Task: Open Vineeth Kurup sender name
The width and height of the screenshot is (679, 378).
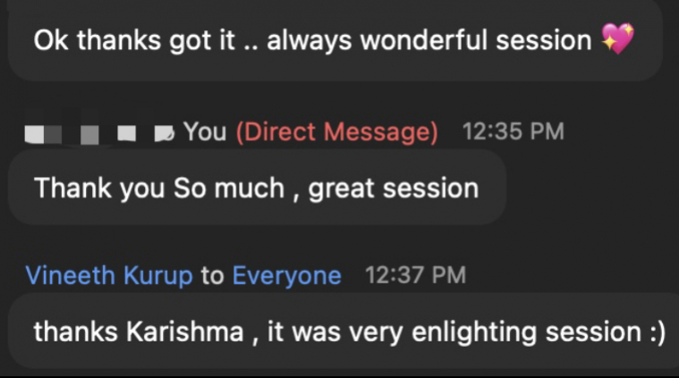Action: 109,275
